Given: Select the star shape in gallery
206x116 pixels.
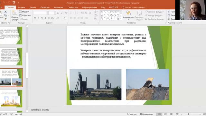Looking at the screenshot, I should 118,19.
